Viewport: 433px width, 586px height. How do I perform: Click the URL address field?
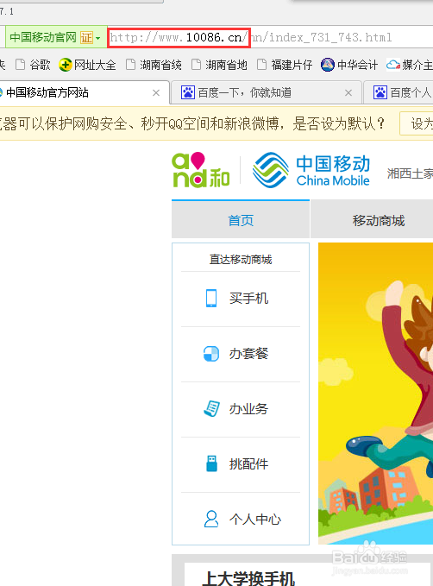point(269,37)
